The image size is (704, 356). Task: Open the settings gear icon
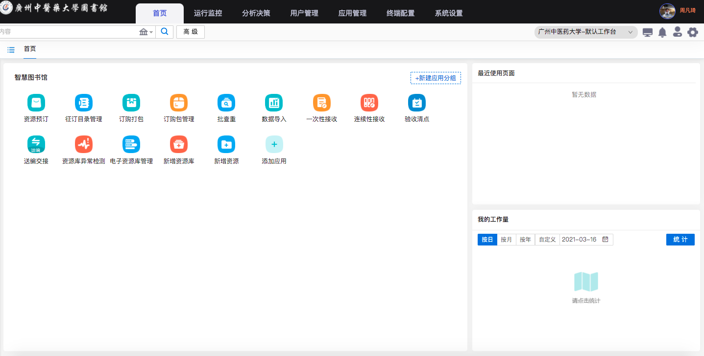coord(692,33)
